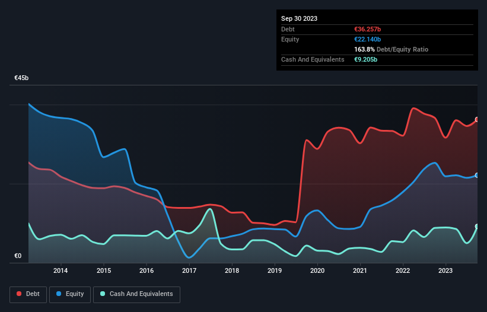This screenshot has width=487, height=312.
Task: Click the €36.257b debt value
Action: [x=367, y=29]
